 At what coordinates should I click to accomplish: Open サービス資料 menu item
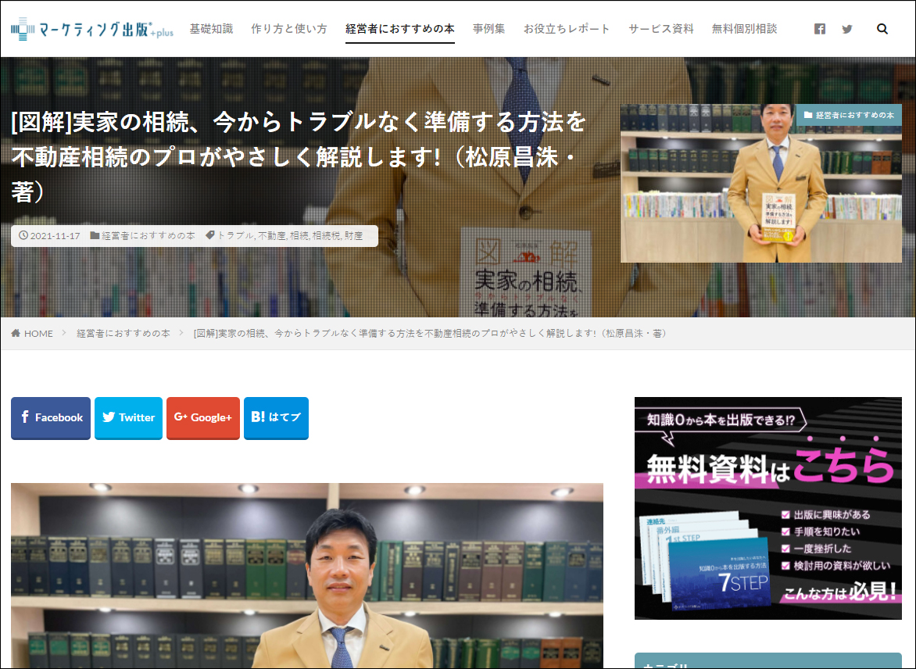tap(661, 29)
